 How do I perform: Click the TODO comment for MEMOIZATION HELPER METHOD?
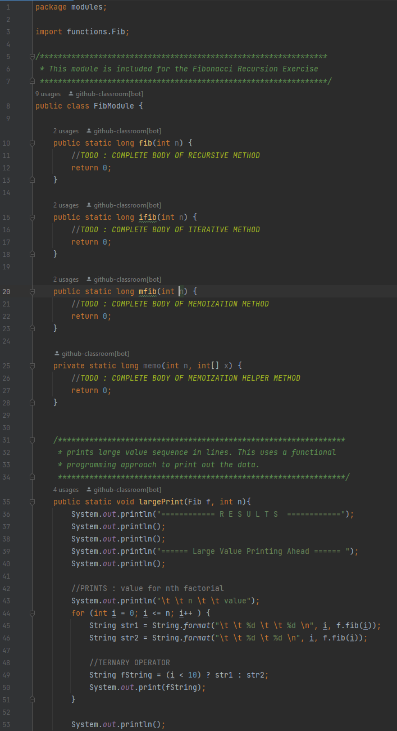click(x=186, y=378)
